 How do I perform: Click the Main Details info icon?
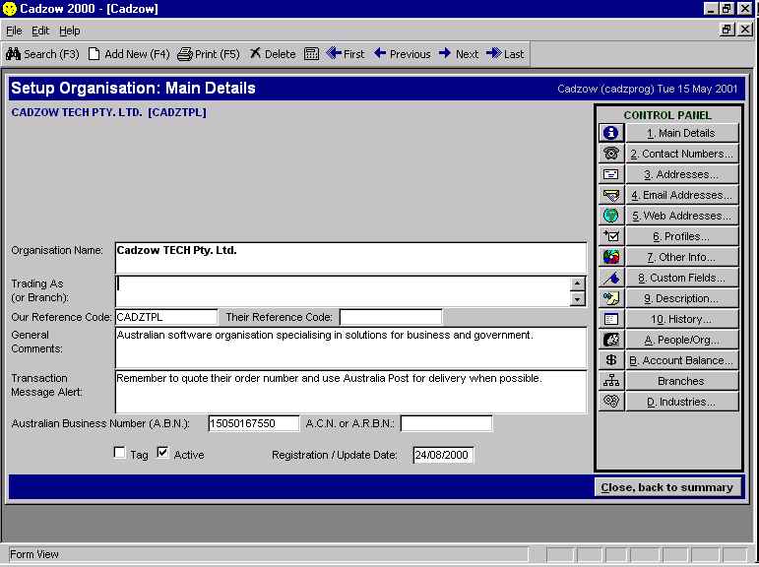tap(611, 133)
